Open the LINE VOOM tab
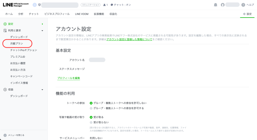 82,14
